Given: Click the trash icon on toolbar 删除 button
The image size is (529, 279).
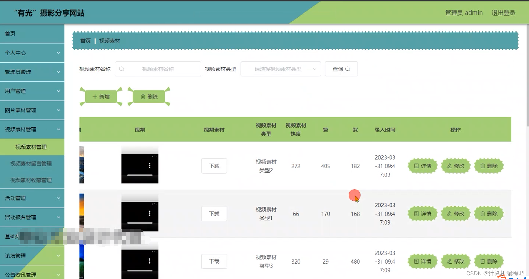Looking at the screenshot, I should click(143, 96).
